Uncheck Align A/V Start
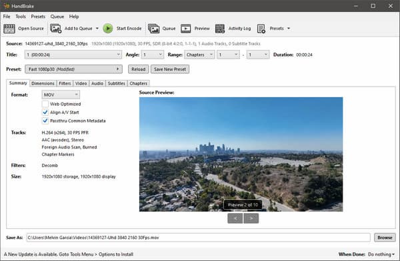Image resolution: width=400 pixels, height=261 pixels. [45, 113]
